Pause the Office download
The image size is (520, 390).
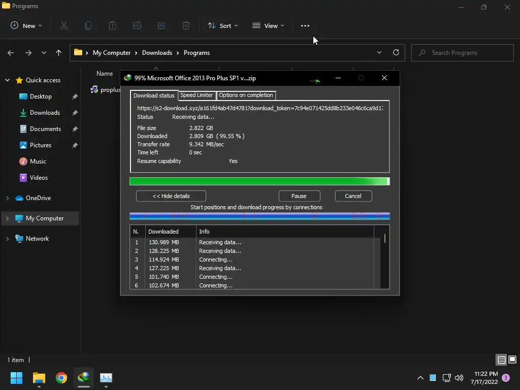coord(299,196)
